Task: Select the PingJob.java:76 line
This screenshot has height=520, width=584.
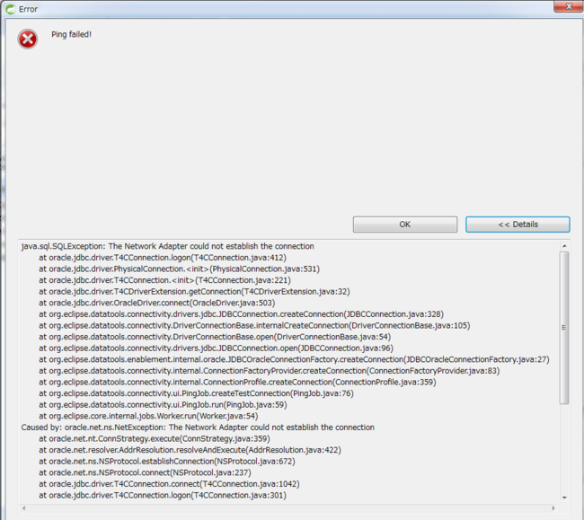Action: pyautogui.click(x=196, y=393)
